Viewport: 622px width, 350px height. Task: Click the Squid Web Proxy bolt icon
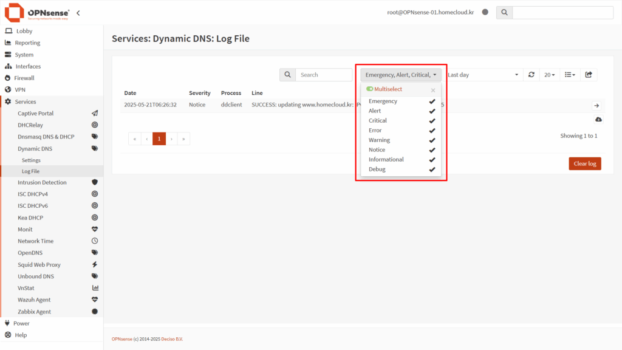point(95,265)
